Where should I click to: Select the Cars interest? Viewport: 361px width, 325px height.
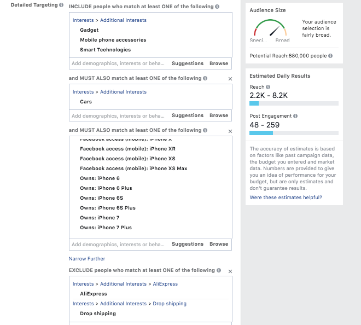point(86,102)
